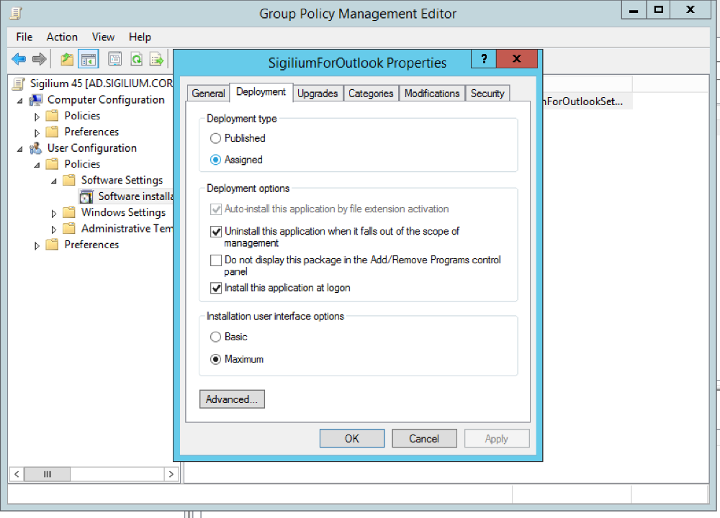720x518 pixels.
Task: Select the Sigilium 45 policy root icon
Action: [19, 83]
